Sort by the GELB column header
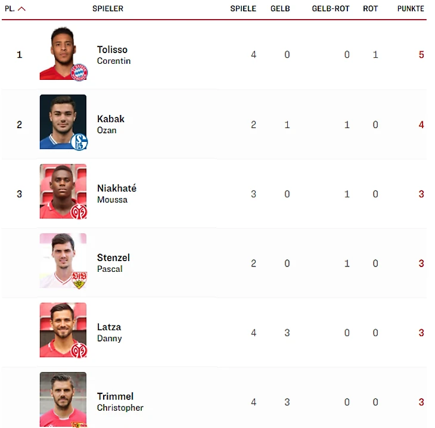435x428 pixels. click(x=280, y=8)
